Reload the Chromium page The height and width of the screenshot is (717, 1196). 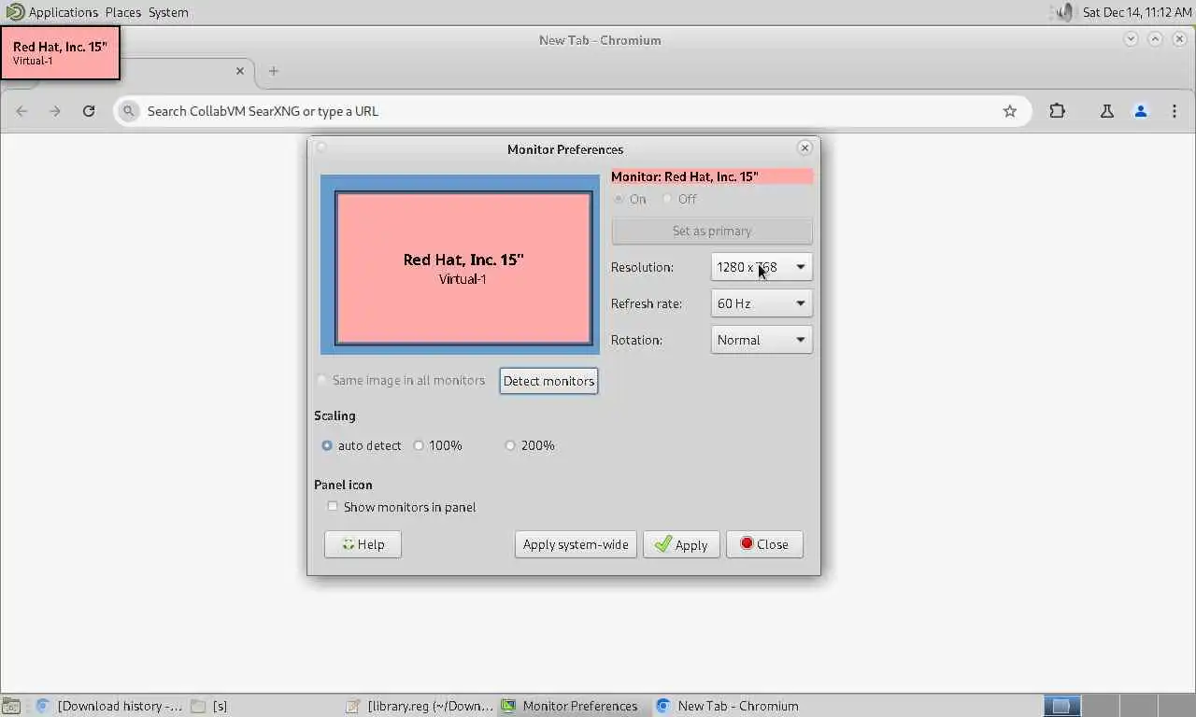point(89,111)
